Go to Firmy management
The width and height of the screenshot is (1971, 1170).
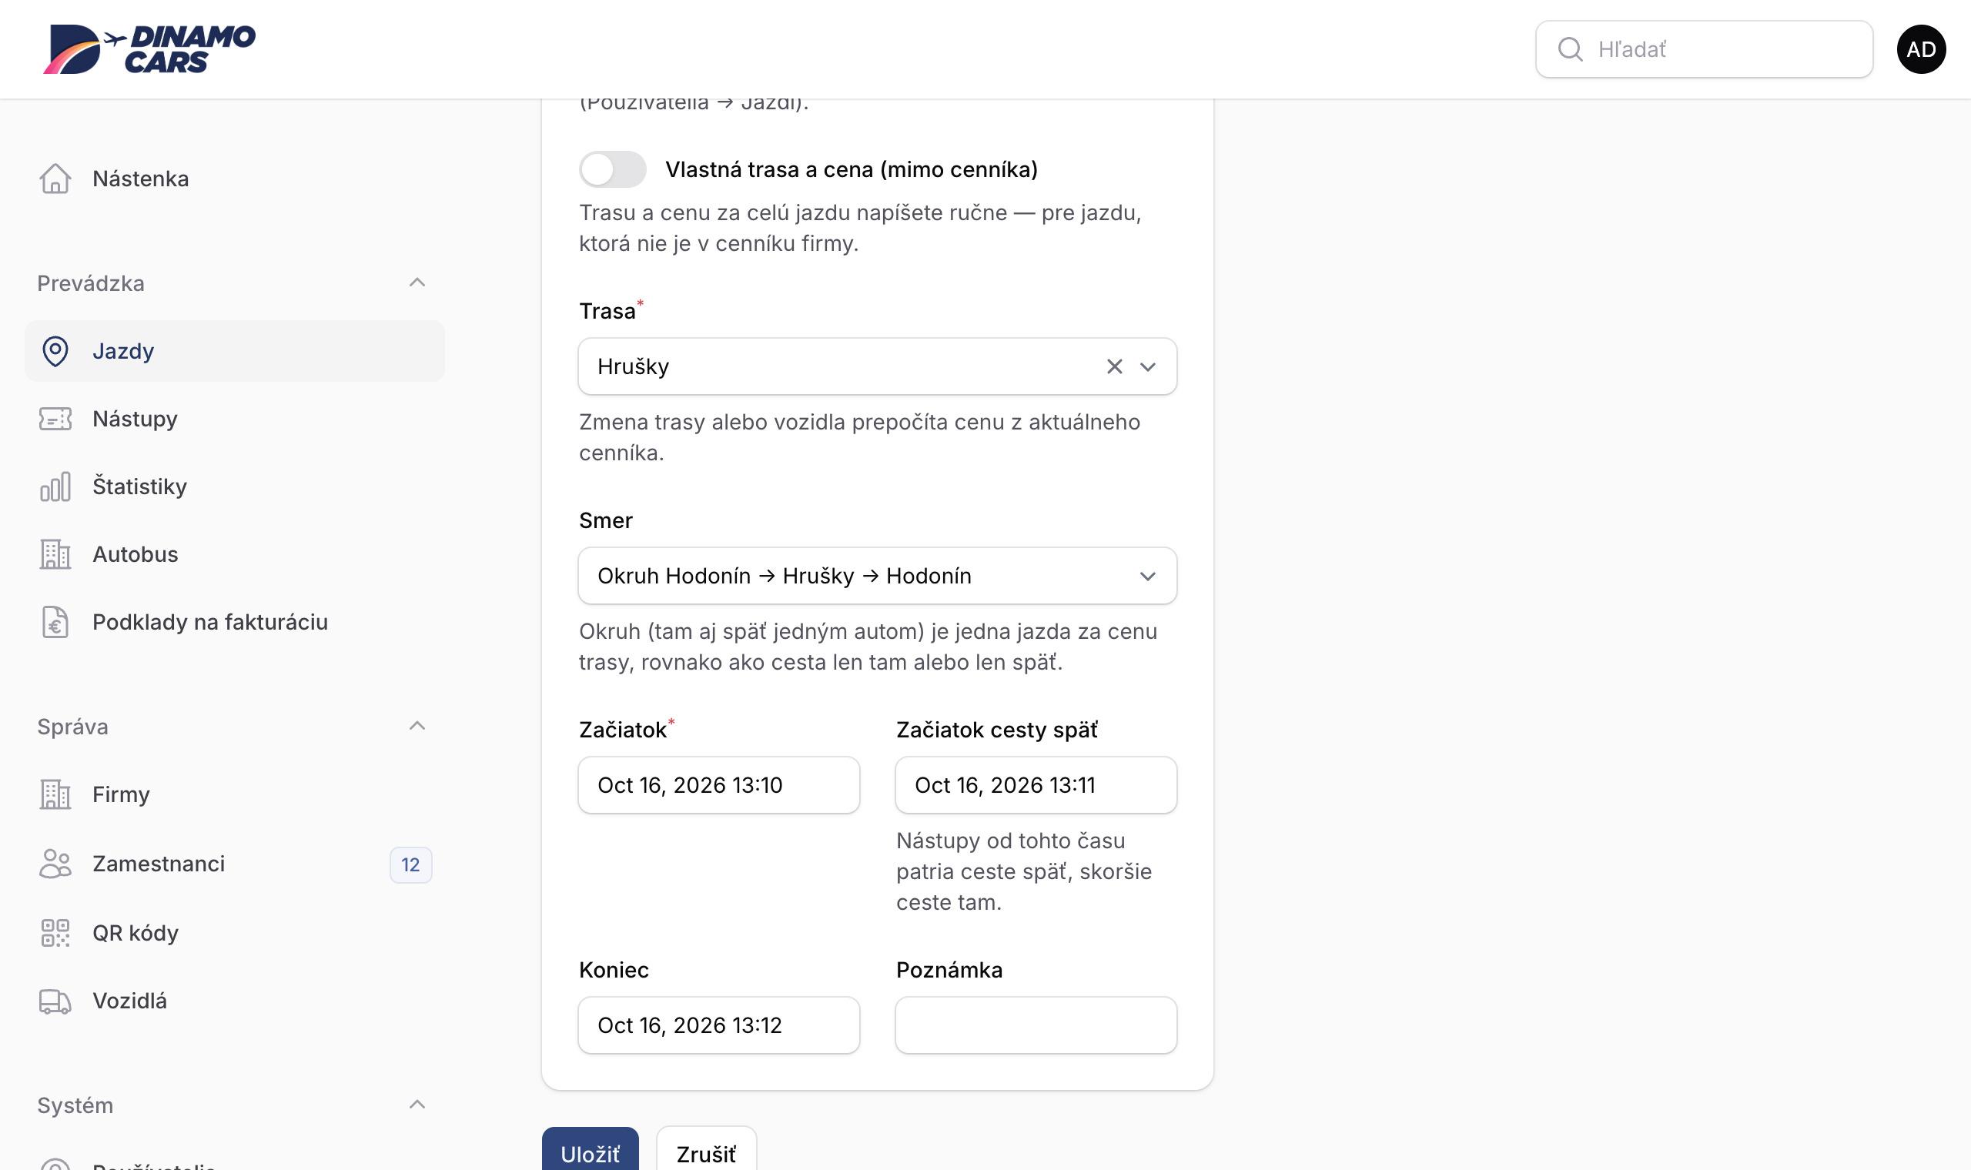pos(235,794)
